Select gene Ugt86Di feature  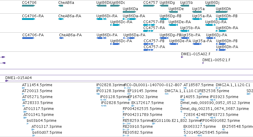tap(101, 6)
